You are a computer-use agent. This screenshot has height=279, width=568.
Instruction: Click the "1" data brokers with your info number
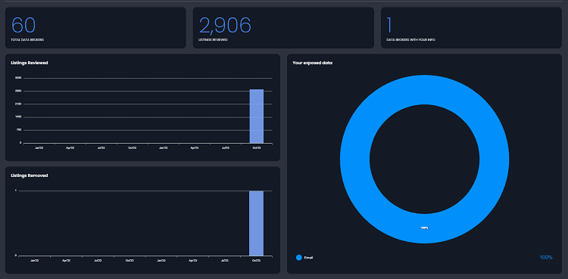pos(389,25)
